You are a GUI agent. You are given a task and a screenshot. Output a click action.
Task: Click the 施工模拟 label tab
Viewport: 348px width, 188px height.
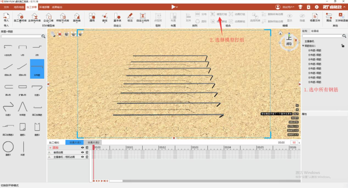click(54, 142)
